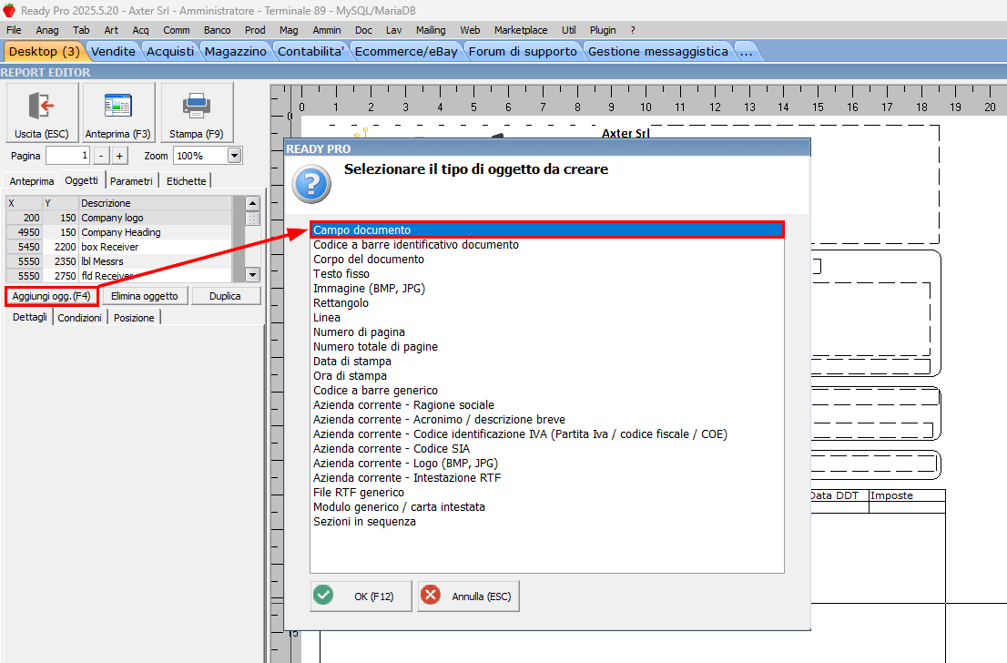Switch to the Desktop (3) tab

point(45,51)
